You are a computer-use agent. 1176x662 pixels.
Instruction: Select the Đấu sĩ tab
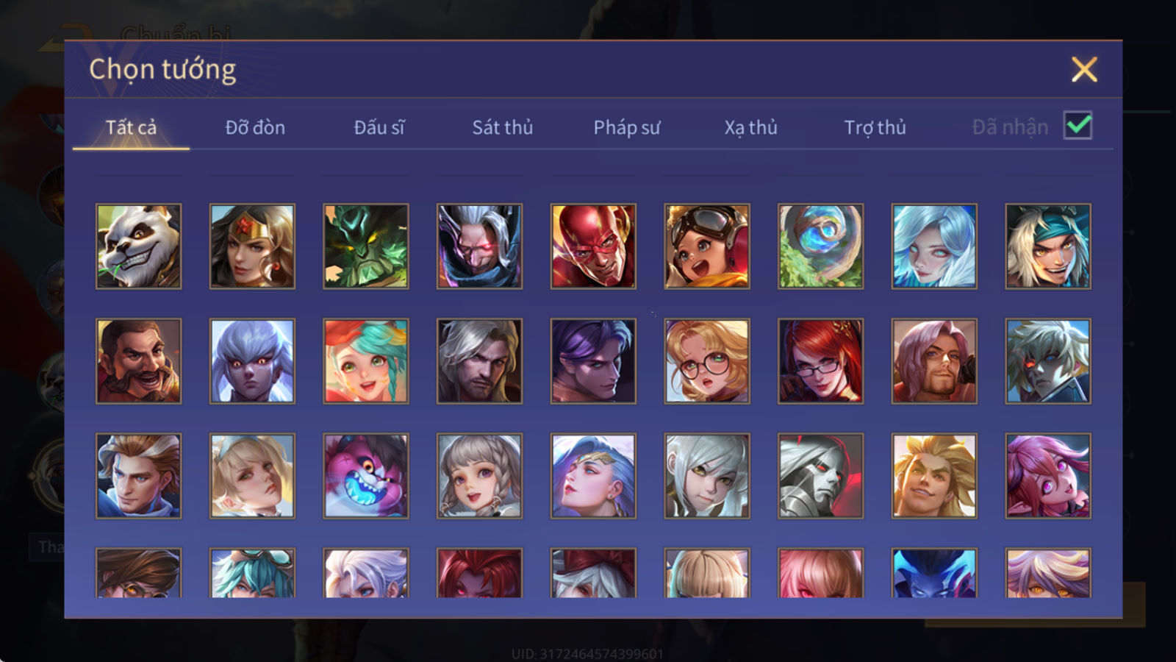click(379, 127)
